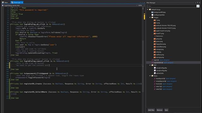This screenshot has width=202, height=113.
Task: Select the view2.bjl file name
Action: [x=159, y=89]
